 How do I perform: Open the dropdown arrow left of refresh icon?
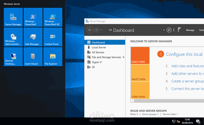(x=164, y=30)
